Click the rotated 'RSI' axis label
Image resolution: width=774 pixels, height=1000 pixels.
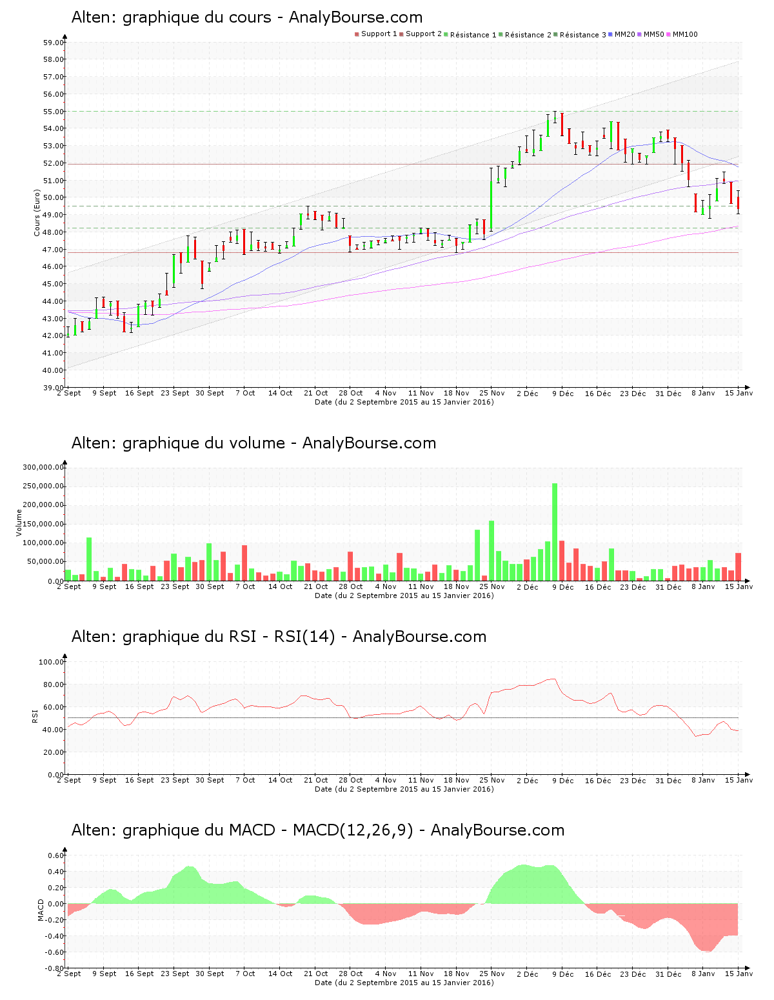35,715
